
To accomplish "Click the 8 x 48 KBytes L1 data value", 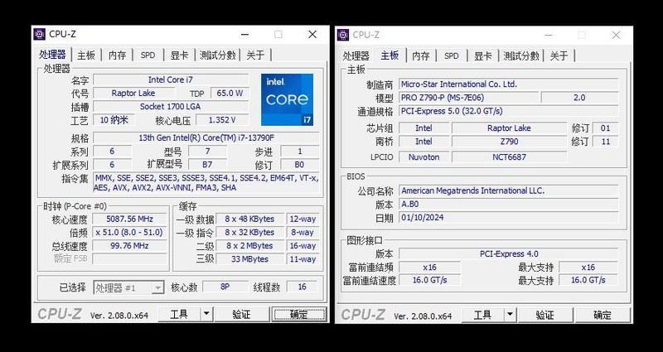I will pyautogui.click(x=250, y=219).
